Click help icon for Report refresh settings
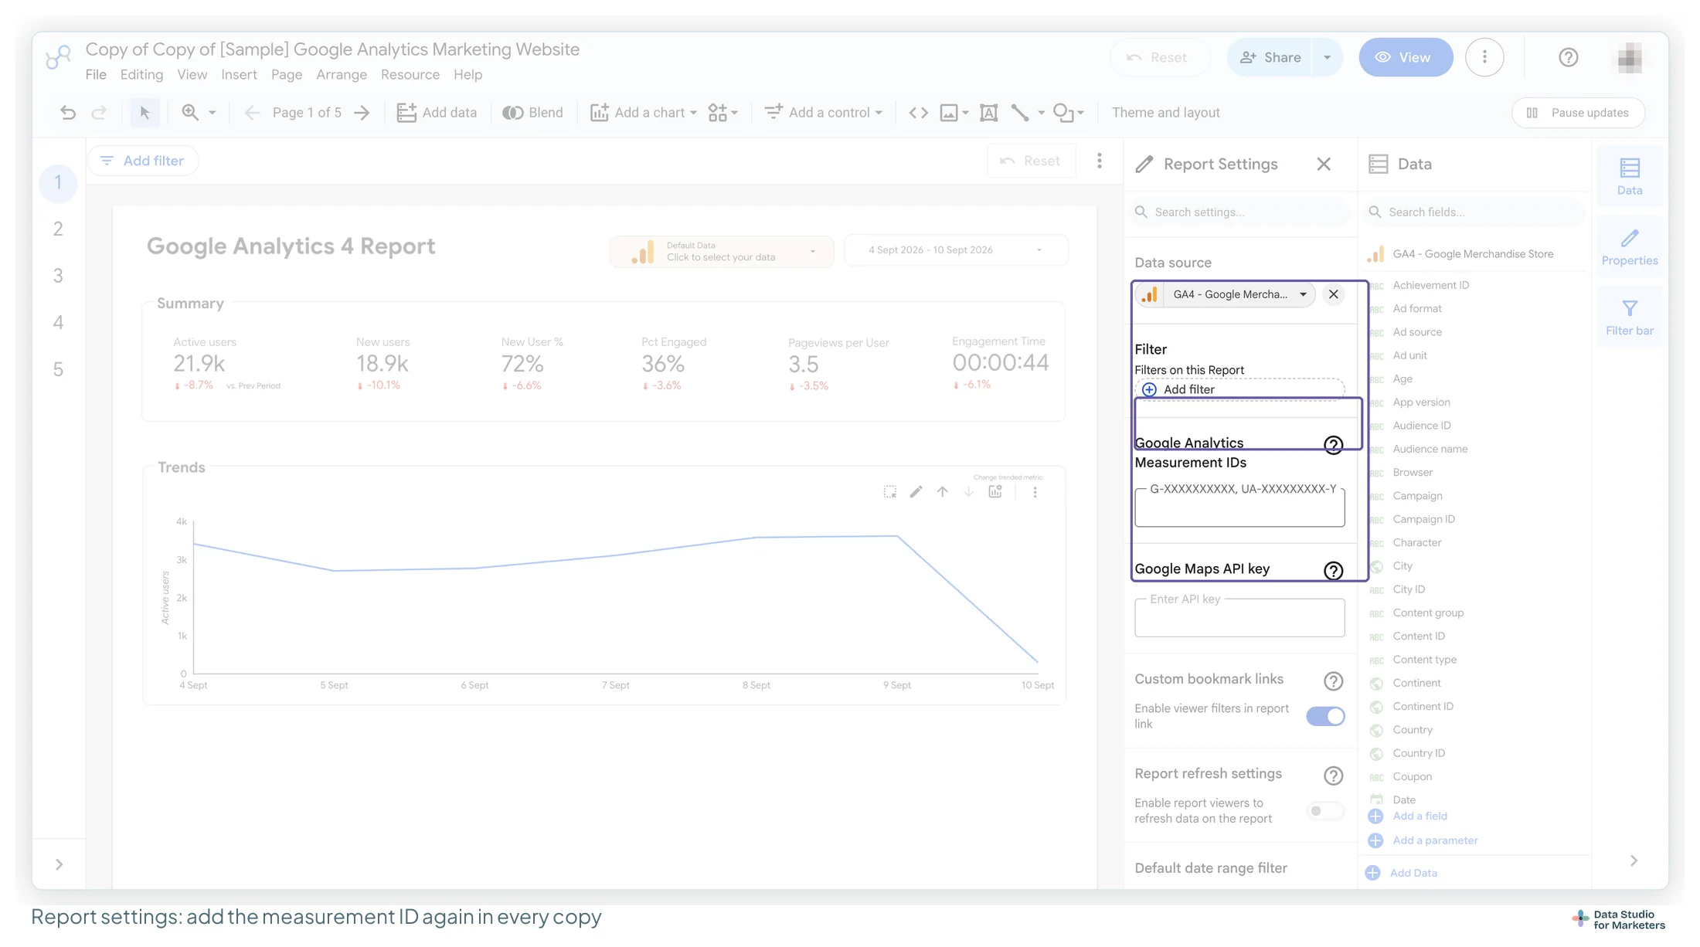 (x=1333, y=775)
